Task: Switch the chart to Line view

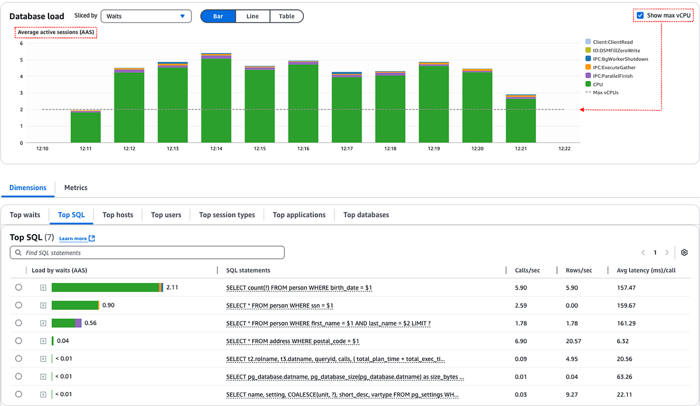Action: 252,16
